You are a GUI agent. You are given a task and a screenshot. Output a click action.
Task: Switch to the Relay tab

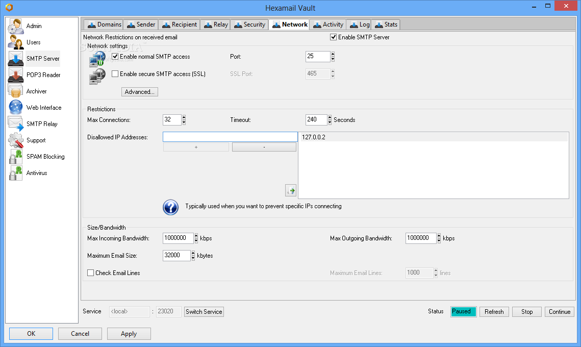pos(215,24)
